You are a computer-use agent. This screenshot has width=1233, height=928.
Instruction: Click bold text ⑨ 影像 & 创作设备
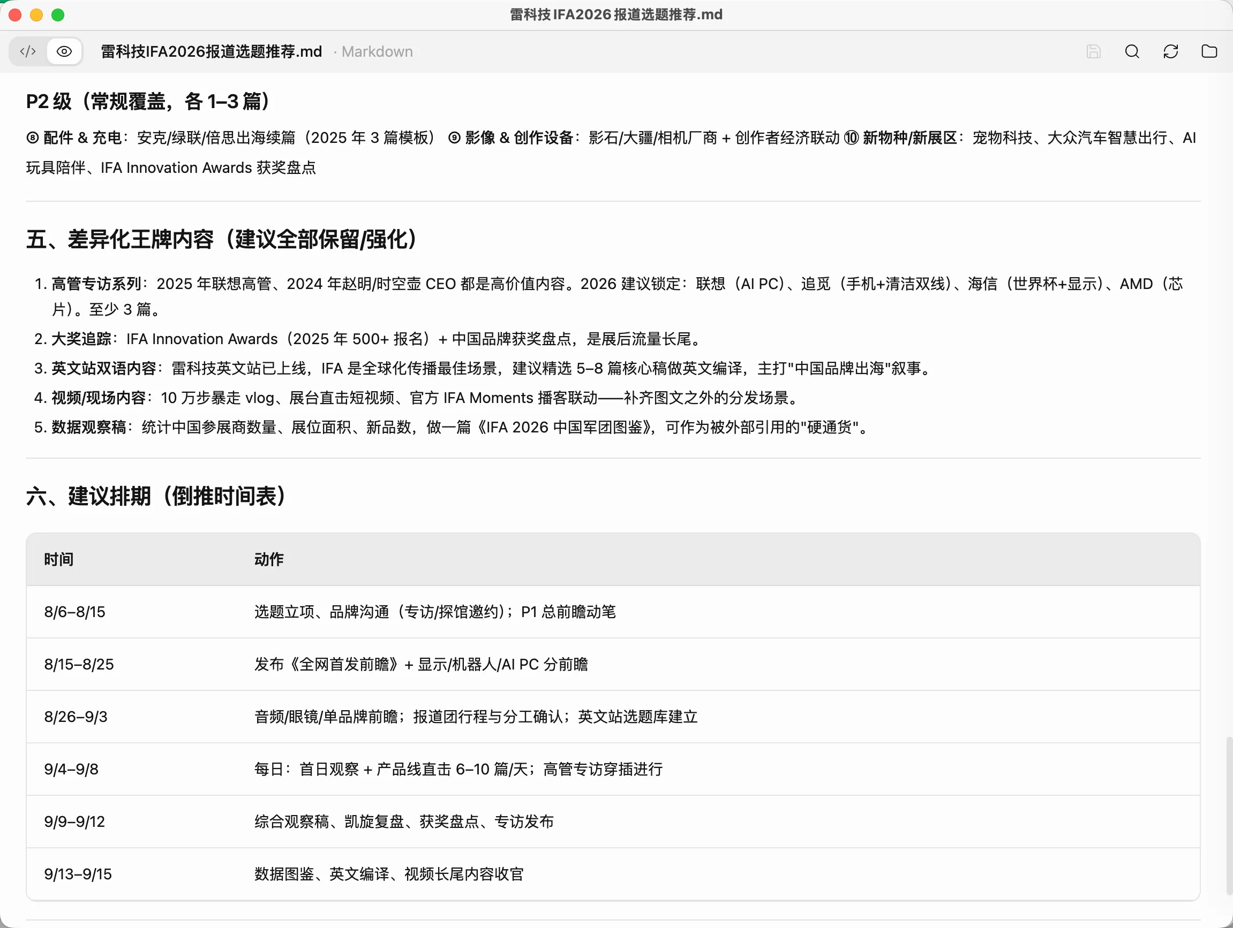(x=510, y=138)
